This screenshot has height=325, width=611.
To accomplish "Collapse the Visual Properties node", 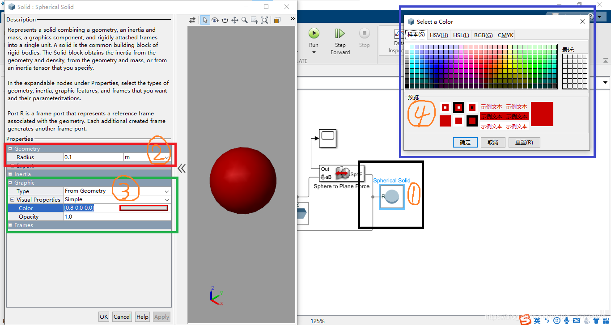I will (13, 200).
